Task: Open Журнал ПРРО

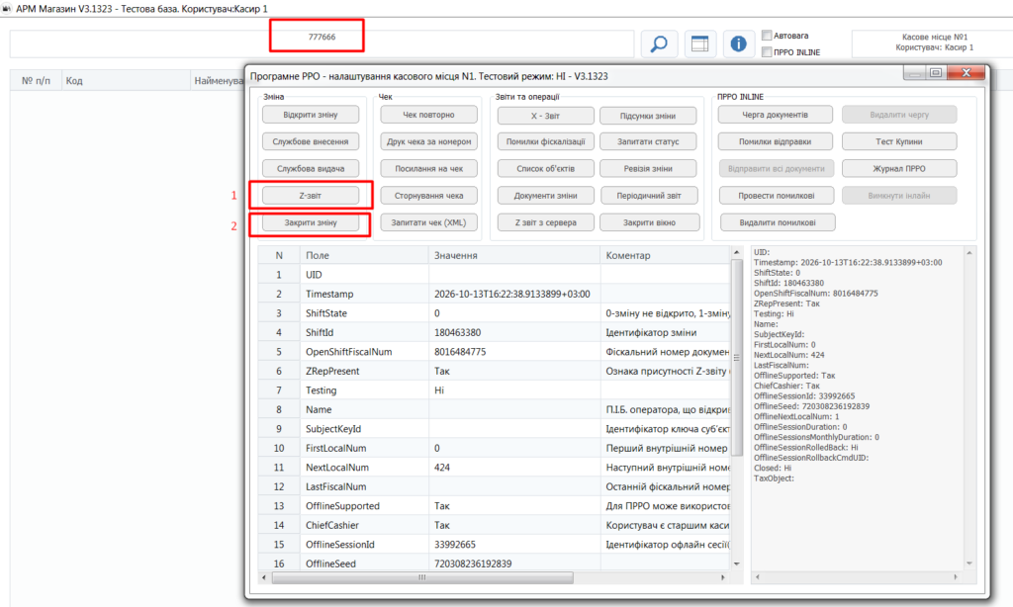Action: (x=899, y=168)
